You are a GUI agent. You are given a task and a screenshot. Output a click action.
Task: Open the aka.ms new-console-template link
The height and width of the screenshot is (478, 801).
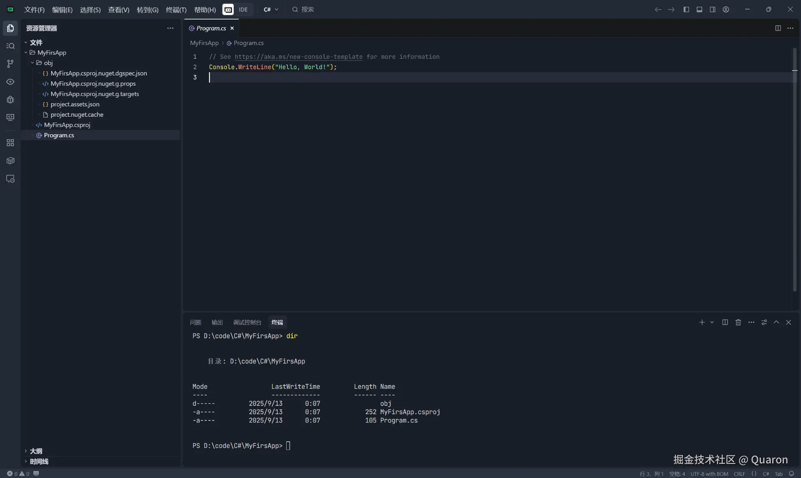click(298, 57)
